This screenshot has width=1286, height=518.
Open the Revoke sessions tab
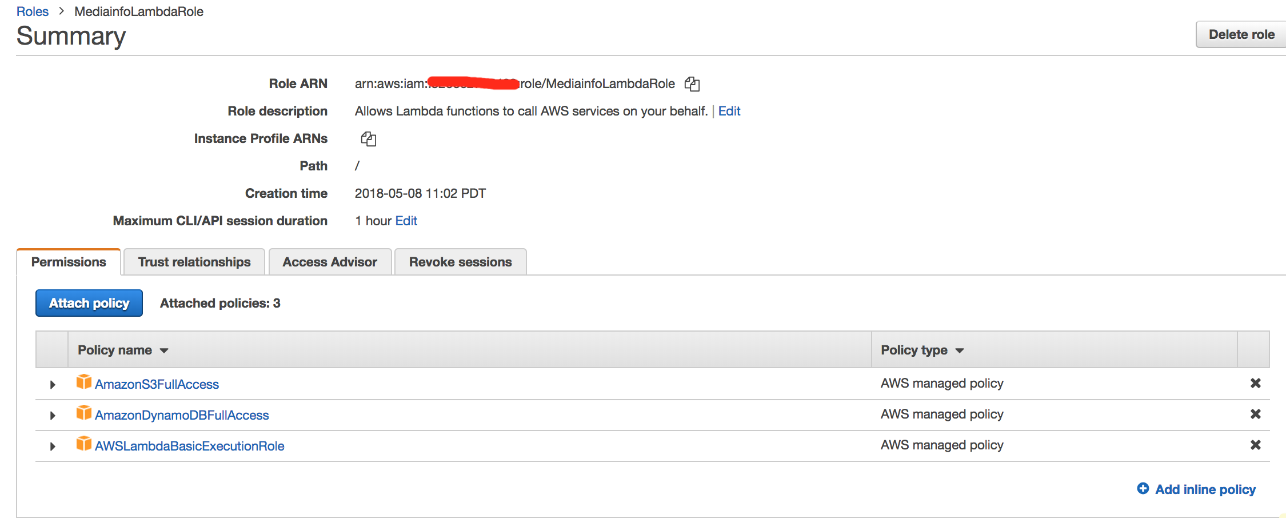[x=461, y=262]
